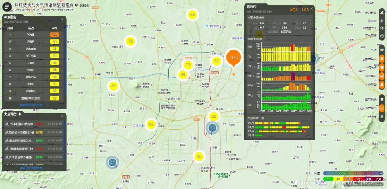Open the hamburger menu at top left
Screen dimensions: 387x189
[7, 7]
